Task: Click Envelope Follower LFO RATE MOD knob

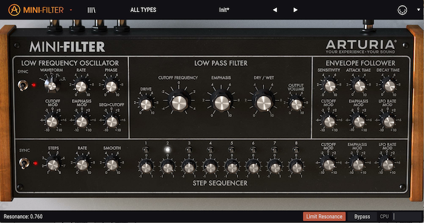Action: [x=389, y=122]
